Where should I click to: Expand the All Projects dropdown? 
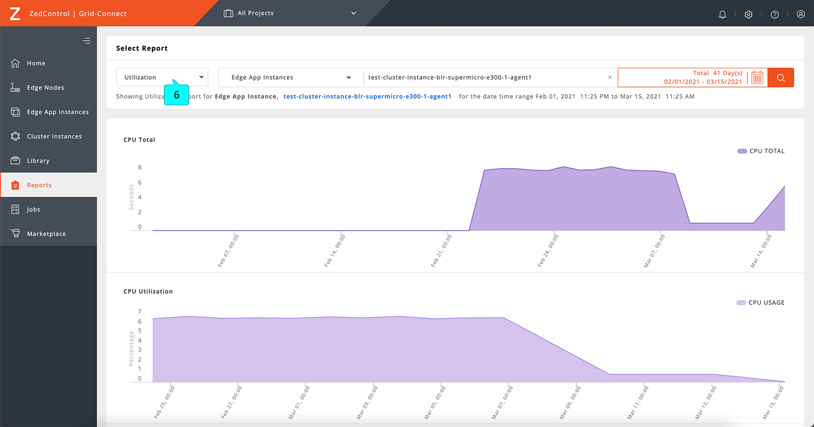pyautogui.click(x=354, y=13)
